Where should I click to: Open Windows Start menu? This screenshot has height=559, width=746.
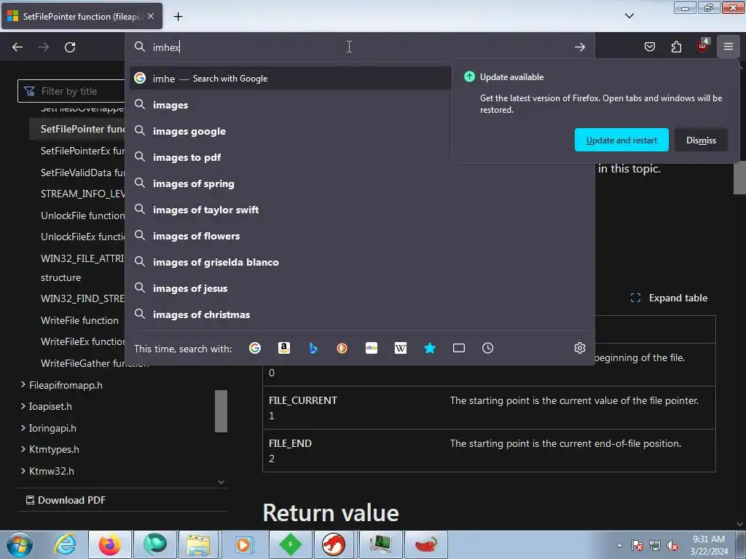pyautogui.click(x=20, y=544)
